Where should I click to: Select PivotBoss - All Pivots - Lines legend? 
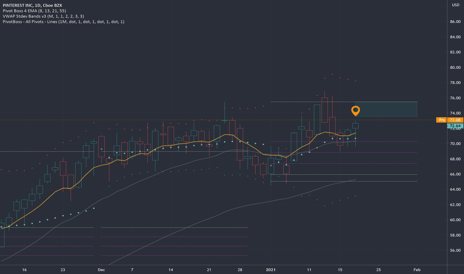[x=64, y=21]
